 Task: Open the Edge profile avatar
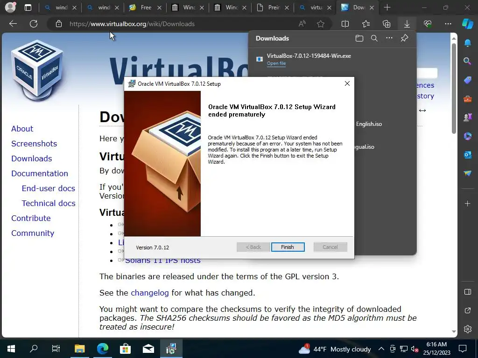[x=10, y=7]
